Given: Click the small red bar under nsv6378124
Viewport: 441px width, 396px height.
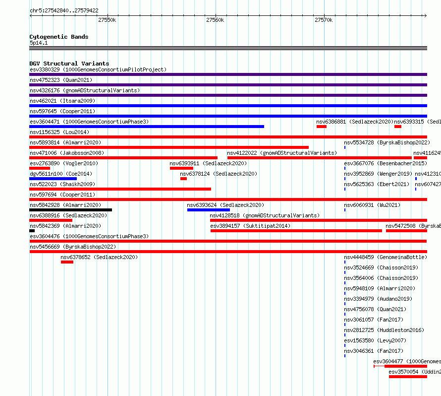Looking at the screenshot, I should [184, 179].
